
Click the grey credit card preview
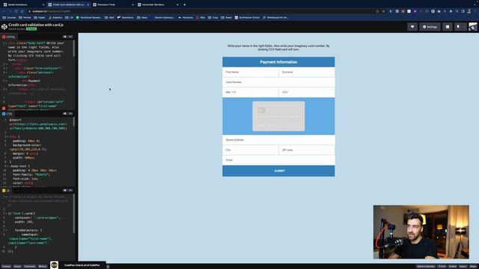pos(278,117)
